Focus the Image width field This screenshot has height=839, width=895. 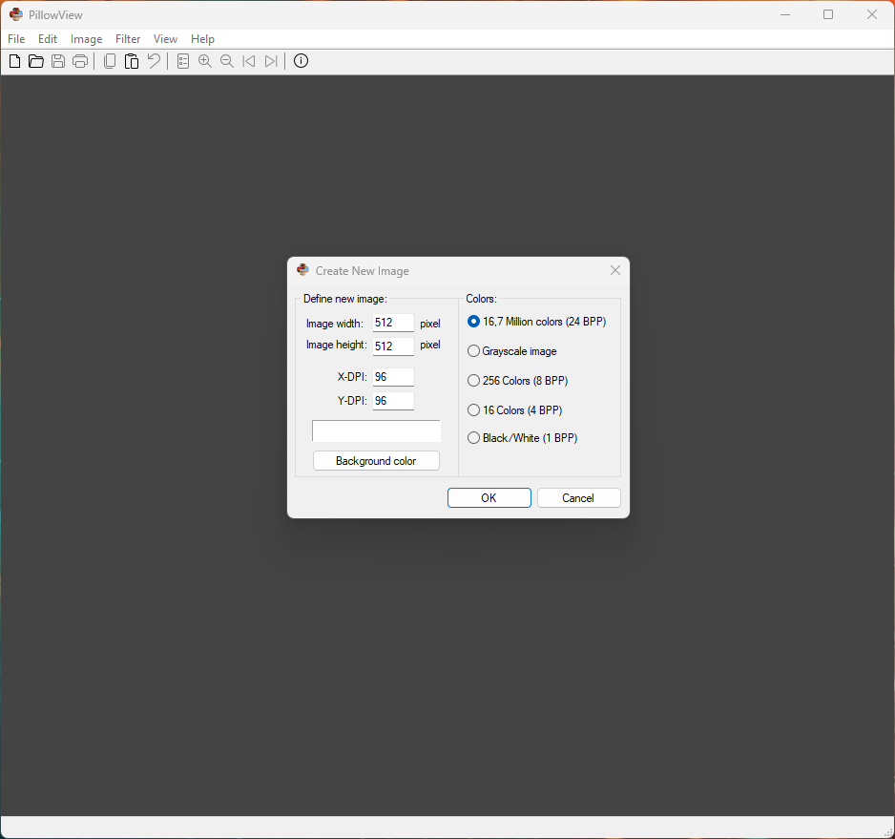pyautogui.click(x=393, y=323)
